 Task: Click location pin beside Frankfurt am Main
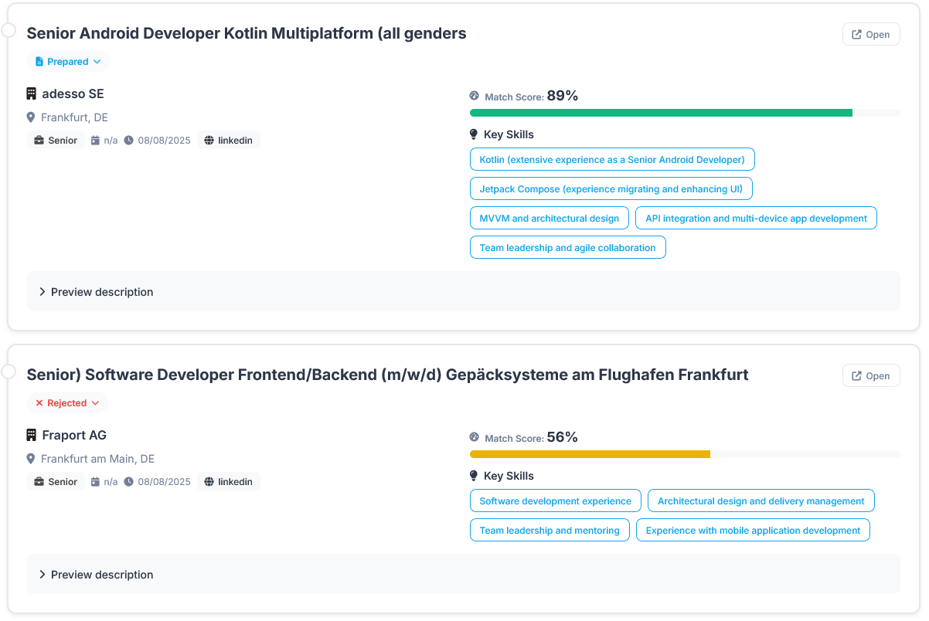pos(31,459)
